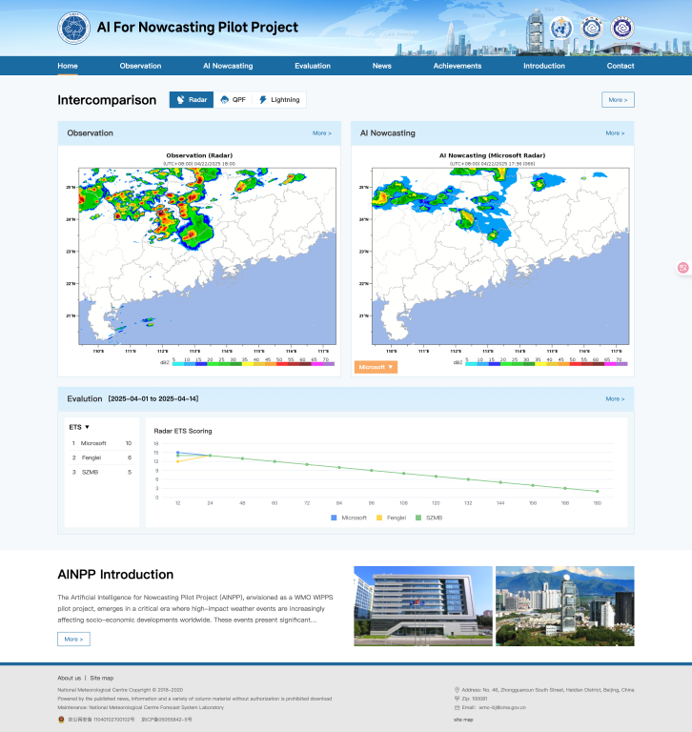The image size is (692, 732).
Task: Open the orange Microsoft model dropdown
Action: click(x=376, y=367)
